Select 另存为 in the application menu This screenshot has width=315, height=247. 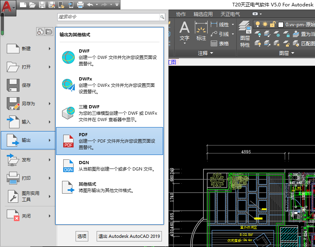[x=28, y=104]
